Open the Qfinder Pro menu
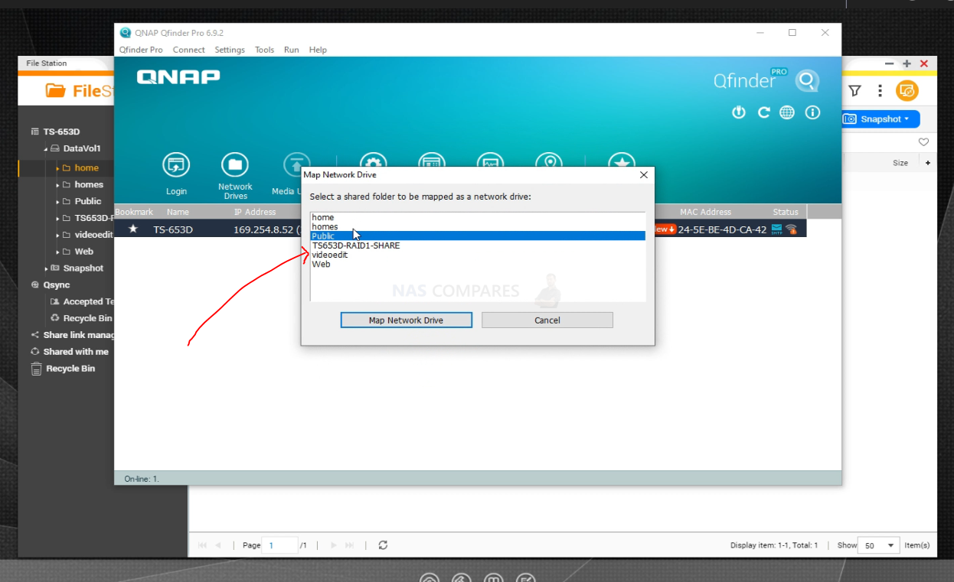The image size is (954, 582). [x=141, y=50]
